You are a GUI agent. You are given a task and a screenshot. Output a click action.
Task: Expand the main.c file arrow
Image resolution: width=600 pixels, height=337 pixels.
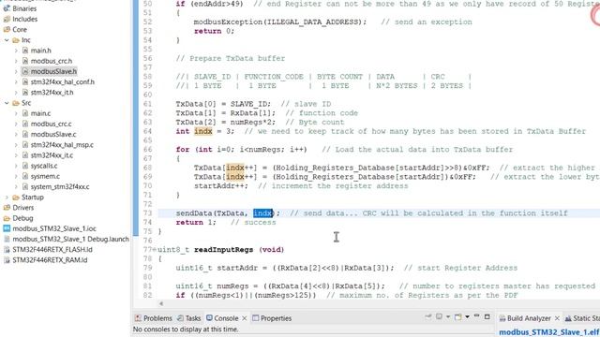click(16, 113)
